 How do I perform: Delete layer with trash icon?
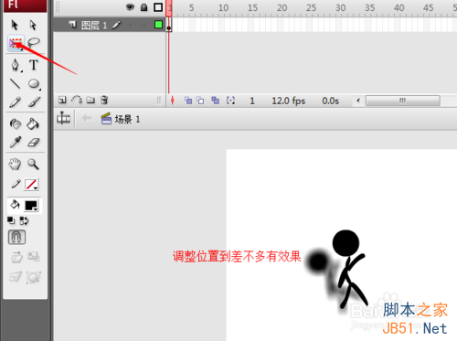tap(104, 100)
